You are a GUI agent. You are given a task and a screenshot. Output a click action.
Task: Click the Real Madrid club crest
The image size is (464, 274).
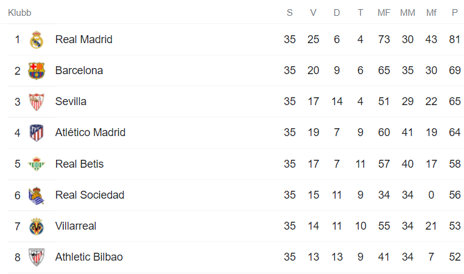tap(37, 39)
